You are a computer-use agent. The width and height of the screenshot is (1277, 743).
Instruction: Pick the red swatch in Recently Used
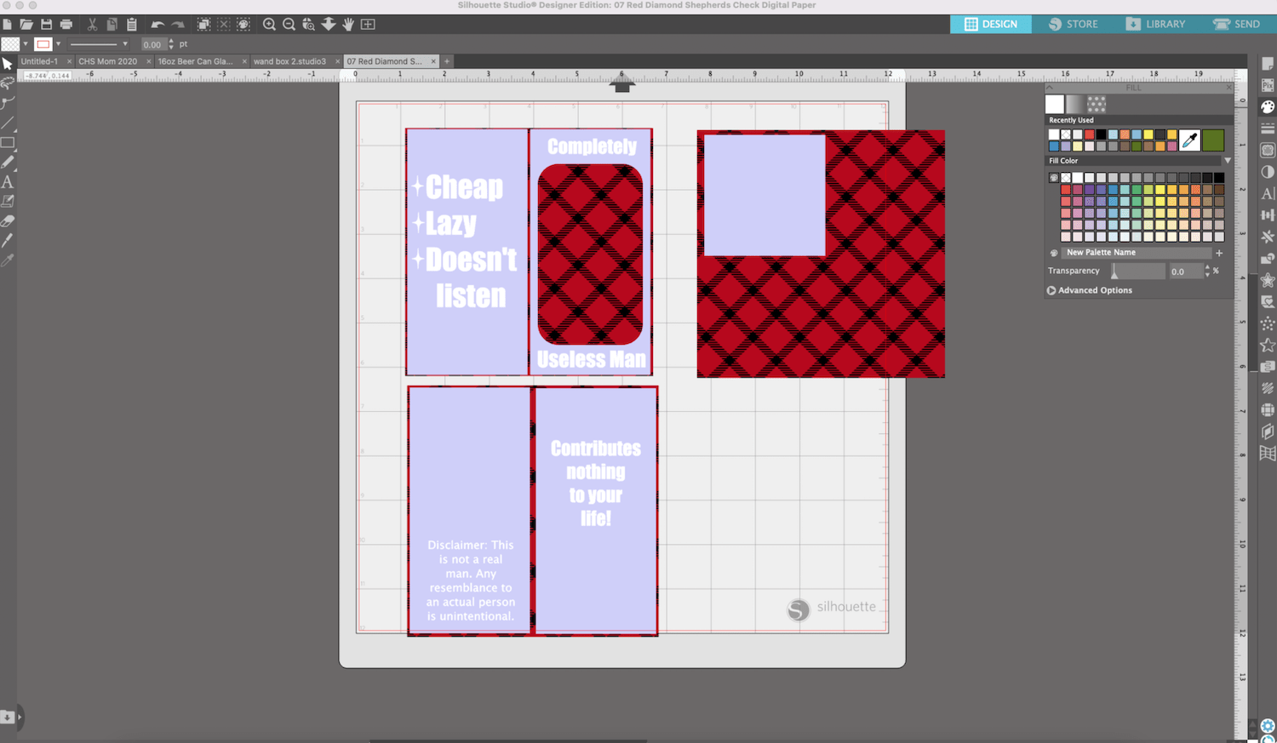click(1089, 134)
